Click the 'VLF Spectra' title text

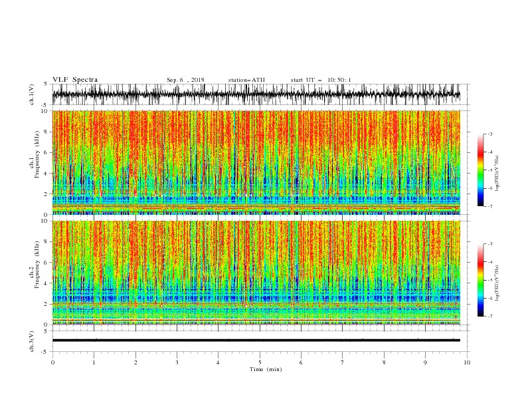tap(75, 80)
